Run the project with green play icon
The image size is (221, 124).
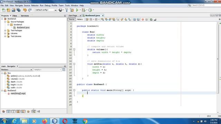(x=77, y=10)
